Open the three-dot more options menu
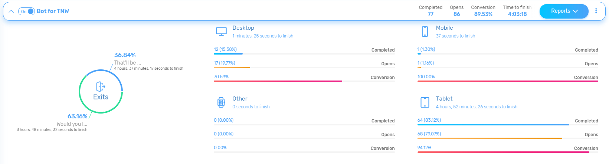 (596, 11)
